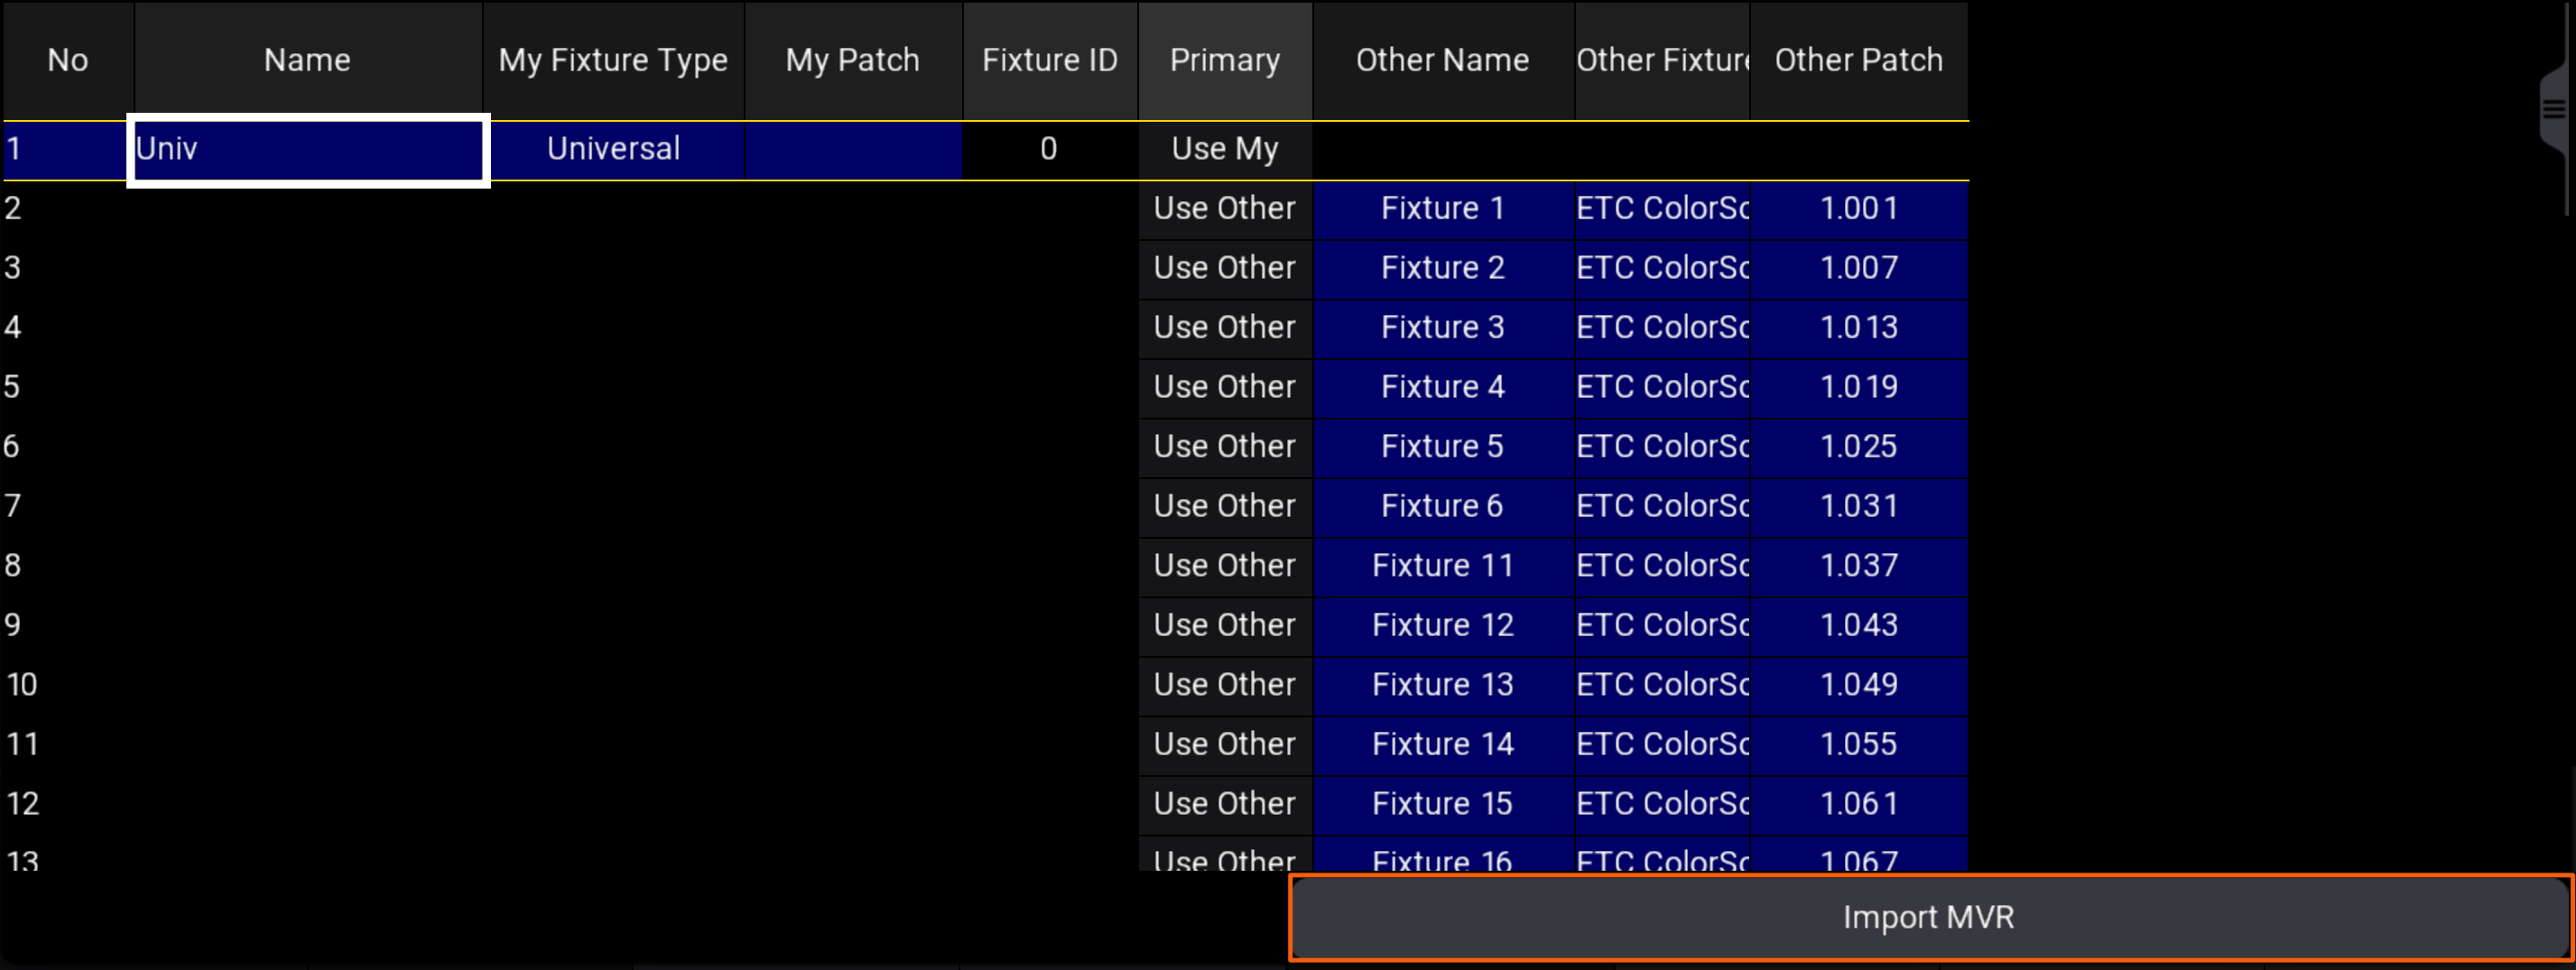
Task: Select Other Patch value 1.019
Action: pyautogui.click(x=1858, y=387)
